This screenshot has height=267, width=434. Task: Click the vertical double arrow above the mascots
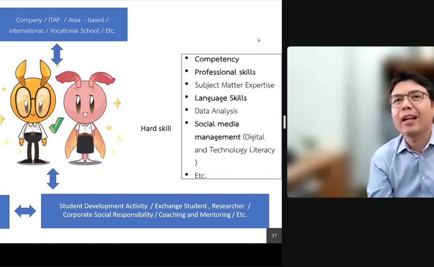click(57, 54)
